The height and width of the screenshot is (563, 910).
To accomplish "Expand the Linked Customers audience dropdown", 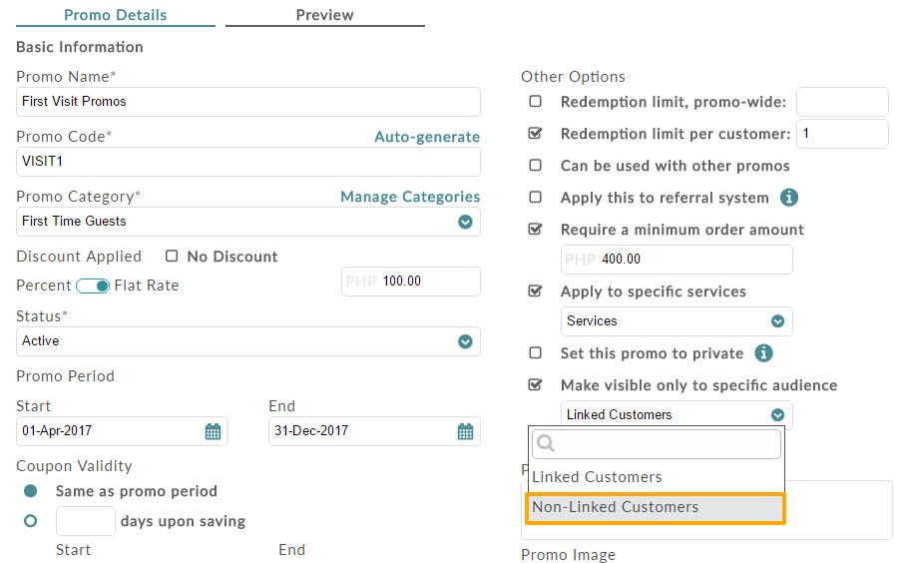I will coord(677,415).
